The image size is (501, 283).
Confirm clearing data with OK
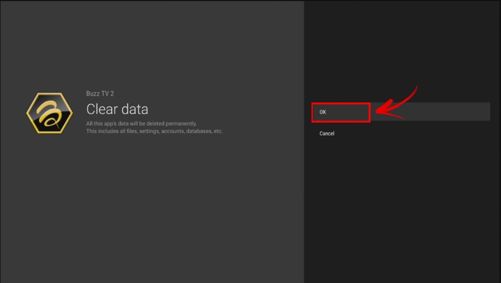pos(400,112)
